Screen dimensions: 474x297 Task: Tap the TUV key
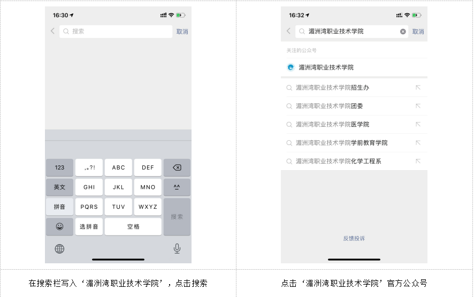[119, 207]
